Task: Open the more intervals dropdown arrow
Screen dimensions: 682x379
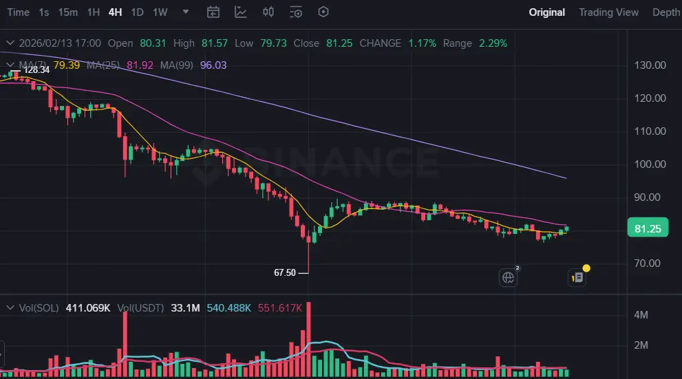Action: 186,12
